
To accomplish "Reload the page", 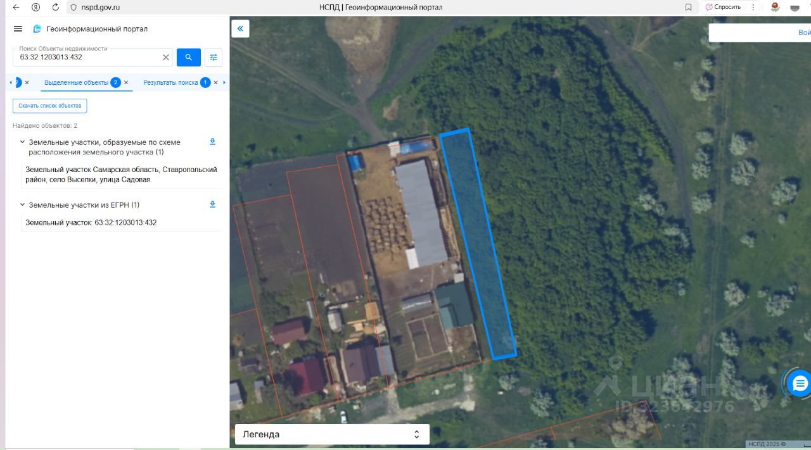I will coord(56,8).
